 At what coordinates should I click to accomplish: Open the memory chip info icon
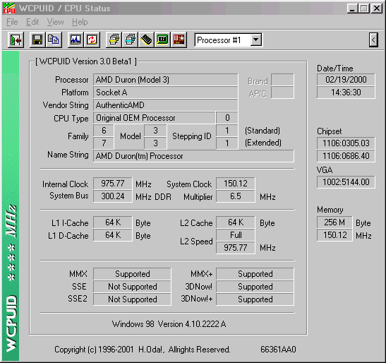click(147, 40)
